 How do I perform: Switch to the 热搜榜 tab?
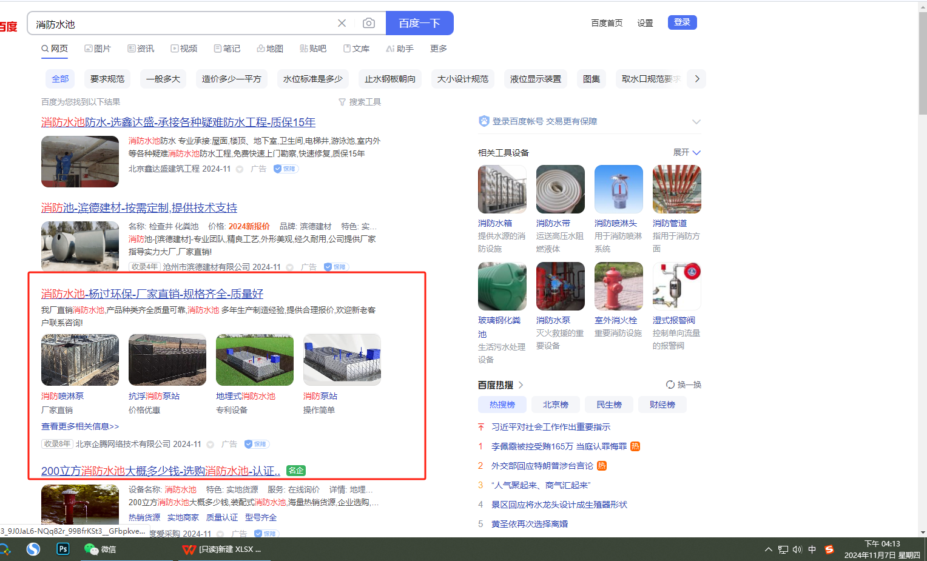click(x=502, y=405)
